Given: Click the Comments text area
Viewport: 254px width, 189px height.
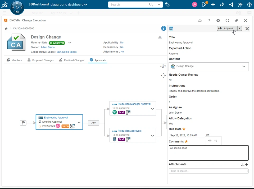Looking at the screenshot, I should point(209,153).
